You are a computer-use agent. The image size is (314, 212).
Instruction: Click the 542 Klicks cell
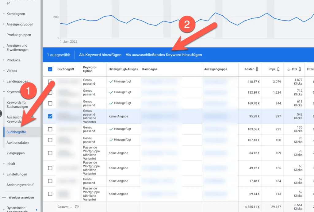click(x=298, y=116)
